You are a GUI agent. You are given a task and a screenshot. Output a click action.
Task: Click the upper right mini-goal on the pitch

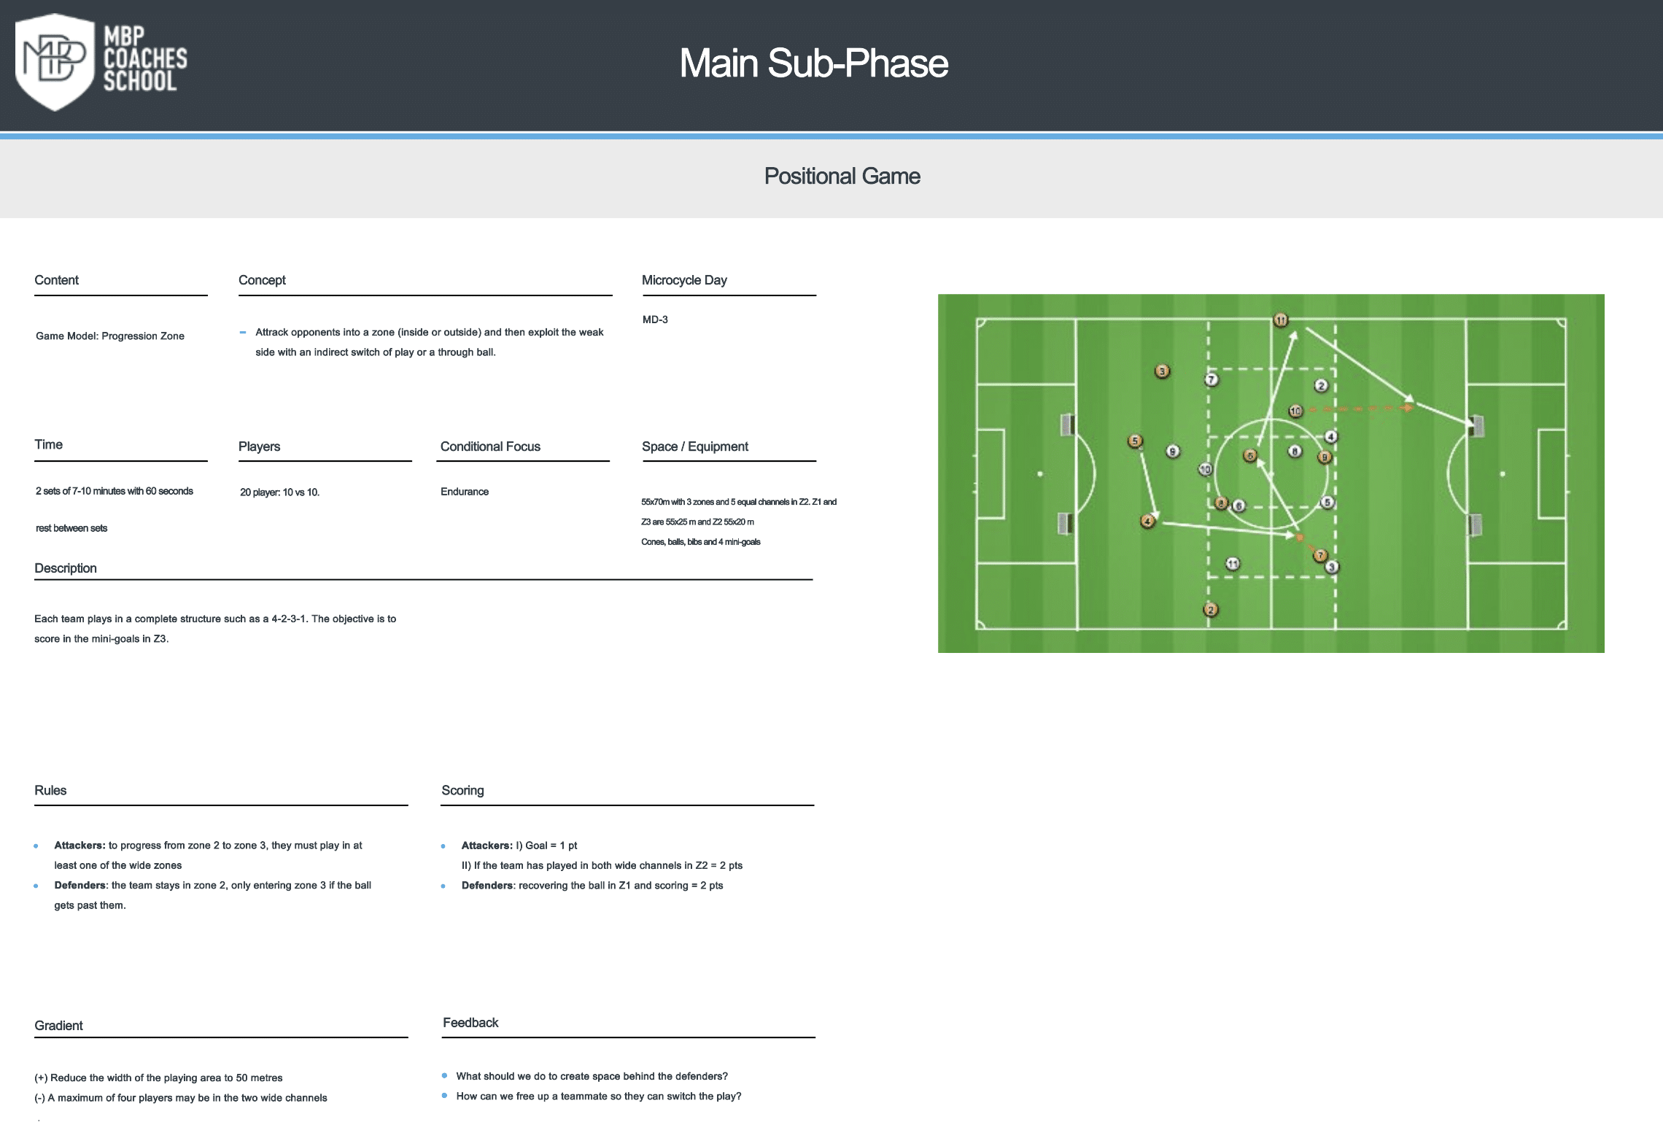(x=1476, y=425)
